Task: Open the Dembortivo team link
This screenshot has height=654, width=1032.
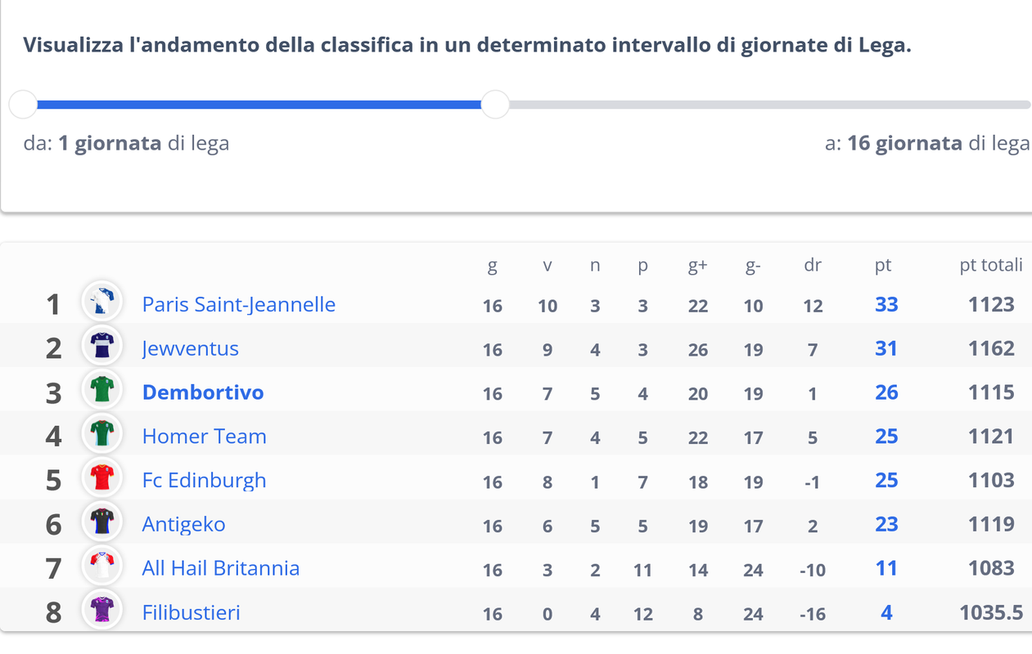Action: [203, 393]
